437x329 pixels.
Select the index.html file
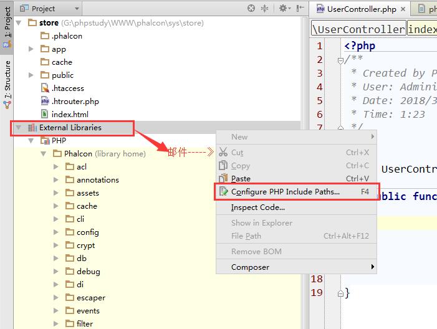pos(69,114)
